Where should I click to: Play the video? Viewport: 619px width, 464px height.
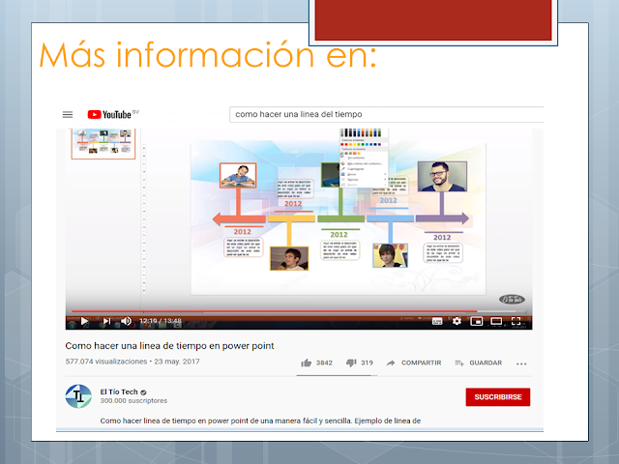[84, 321]
